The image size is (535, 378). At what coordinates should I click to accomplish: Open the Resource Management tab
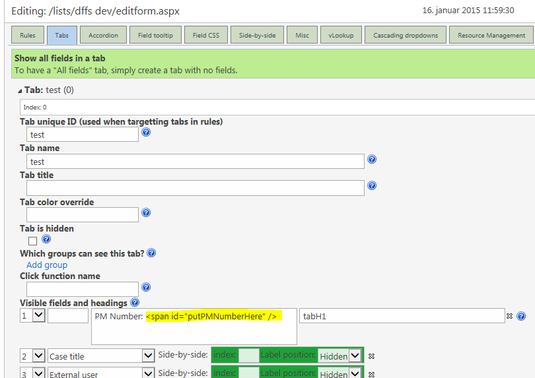click(491, 36)
